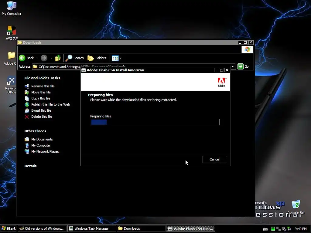Go Back in Downloads explorer window
This screenshot has width=311, height=233.
27,58
